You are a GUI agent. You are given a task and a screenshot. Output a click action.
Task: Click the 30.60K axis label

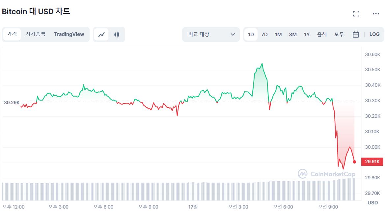tap(372, 54)
